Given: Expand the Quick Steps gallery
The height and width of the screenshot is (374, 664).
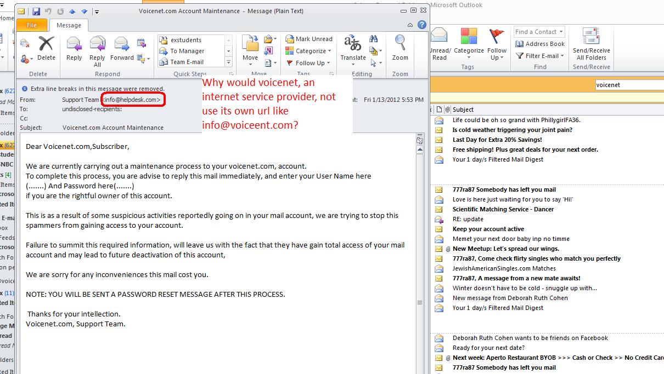Looking at the screenshot, I should (229, 62).
